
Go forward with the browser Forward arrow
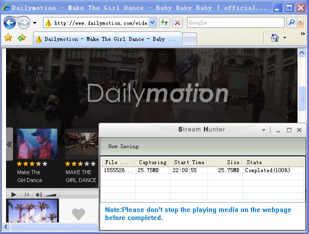coord(23,22)
